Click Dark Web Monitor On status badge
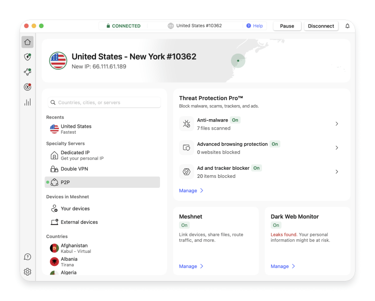The height and width of the screenshot is (301, 375). click(276, 225)
